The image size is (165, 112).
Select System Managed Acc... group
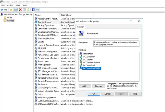[x=48, y=91]
